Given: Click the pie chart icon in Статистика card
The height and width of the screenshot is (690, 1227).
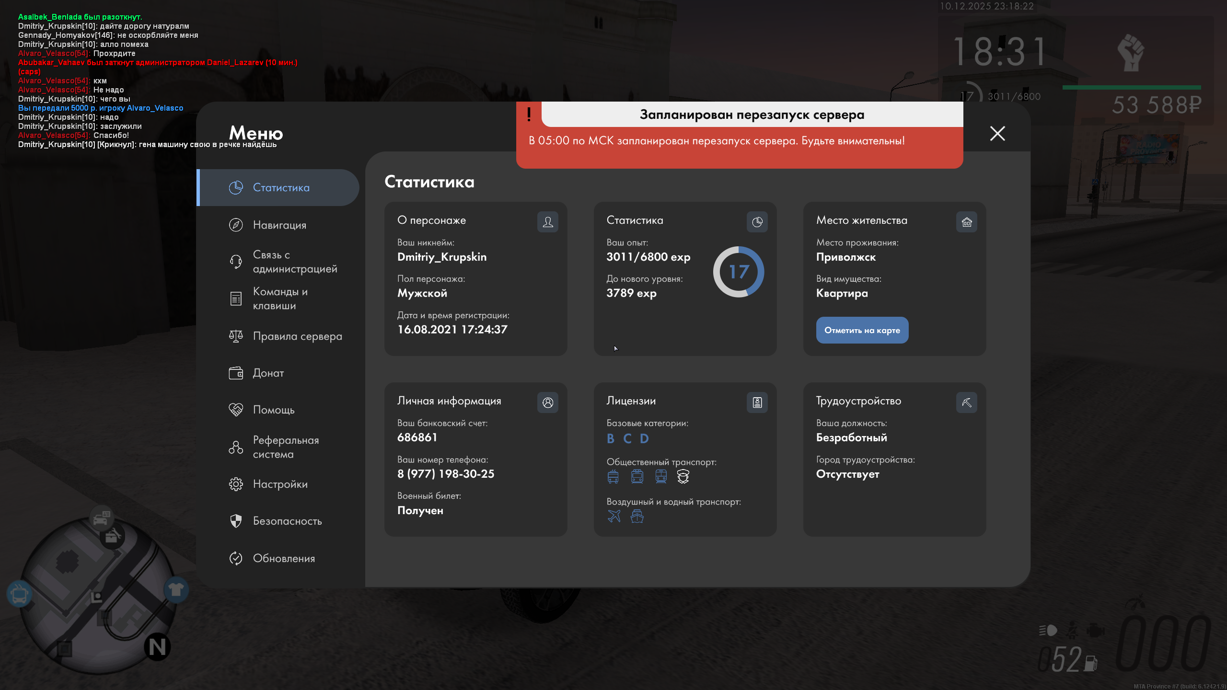Looking at the screenshot, I should pyautogui.click(x=757, y=222).
